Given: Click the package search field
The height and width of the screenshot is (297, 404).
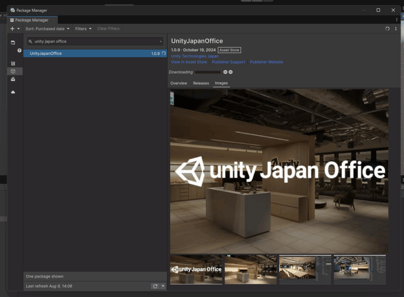Looking at the screenshot, I should coord(95,41).
